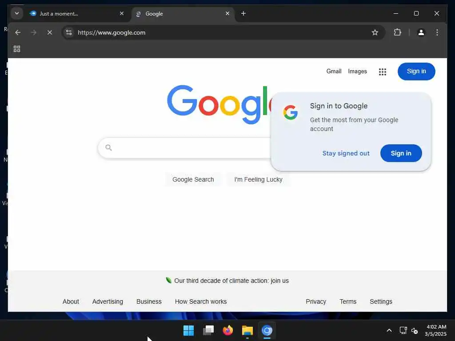Open the Advertising footer link
The height and width of the screenshot is (341, 455).
(108, 301)
